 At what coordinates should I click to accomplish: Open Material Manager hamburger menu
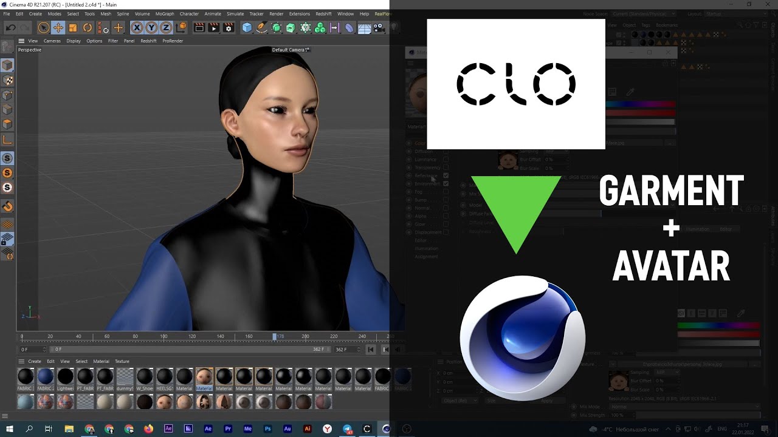pyautogui.click(x=21, y=361)
